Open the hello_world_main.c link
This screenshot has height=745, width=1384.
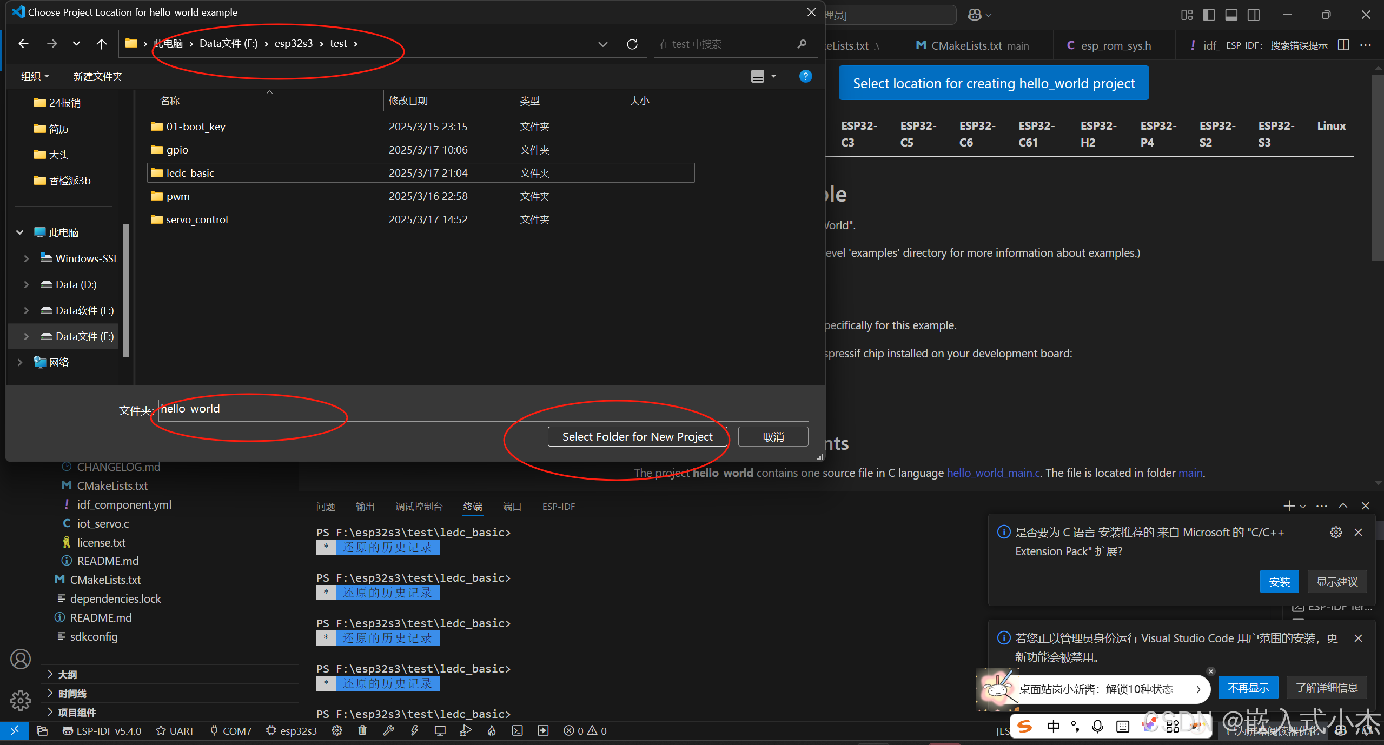pyautogui.click(x=994, y=473)
